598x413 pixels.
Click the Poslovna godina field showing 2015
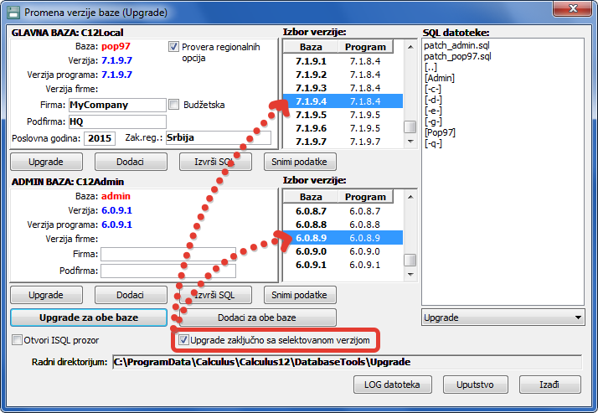click(99, 137)
